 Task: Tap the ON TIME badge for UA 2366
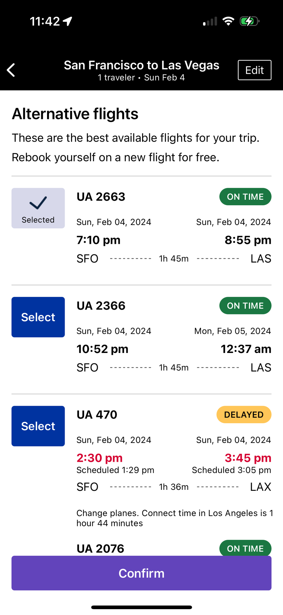(245, 305)
